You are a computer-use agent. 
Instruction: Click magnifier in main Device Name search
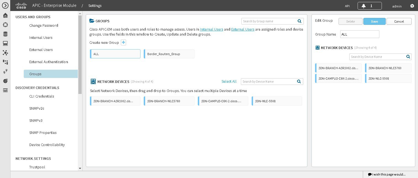click(299, 82)
